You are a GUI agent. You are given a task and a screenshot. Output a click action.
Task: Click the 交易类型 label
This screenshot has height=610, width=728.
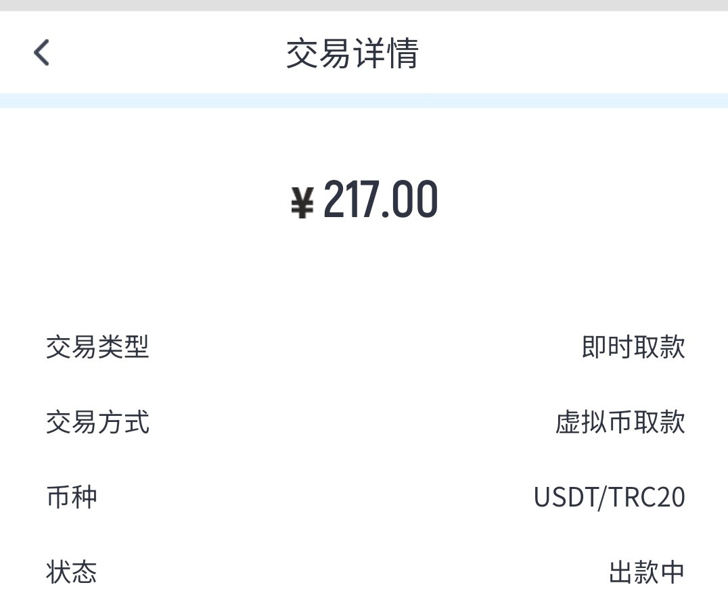[97, 347]
